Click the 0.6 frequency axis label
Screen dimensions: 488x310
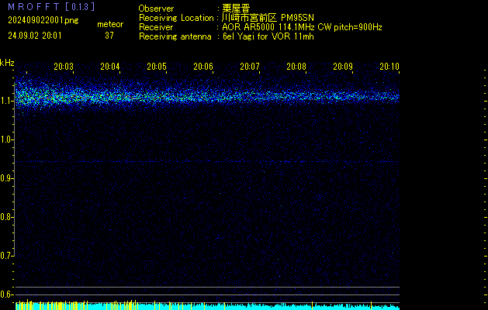6,294
